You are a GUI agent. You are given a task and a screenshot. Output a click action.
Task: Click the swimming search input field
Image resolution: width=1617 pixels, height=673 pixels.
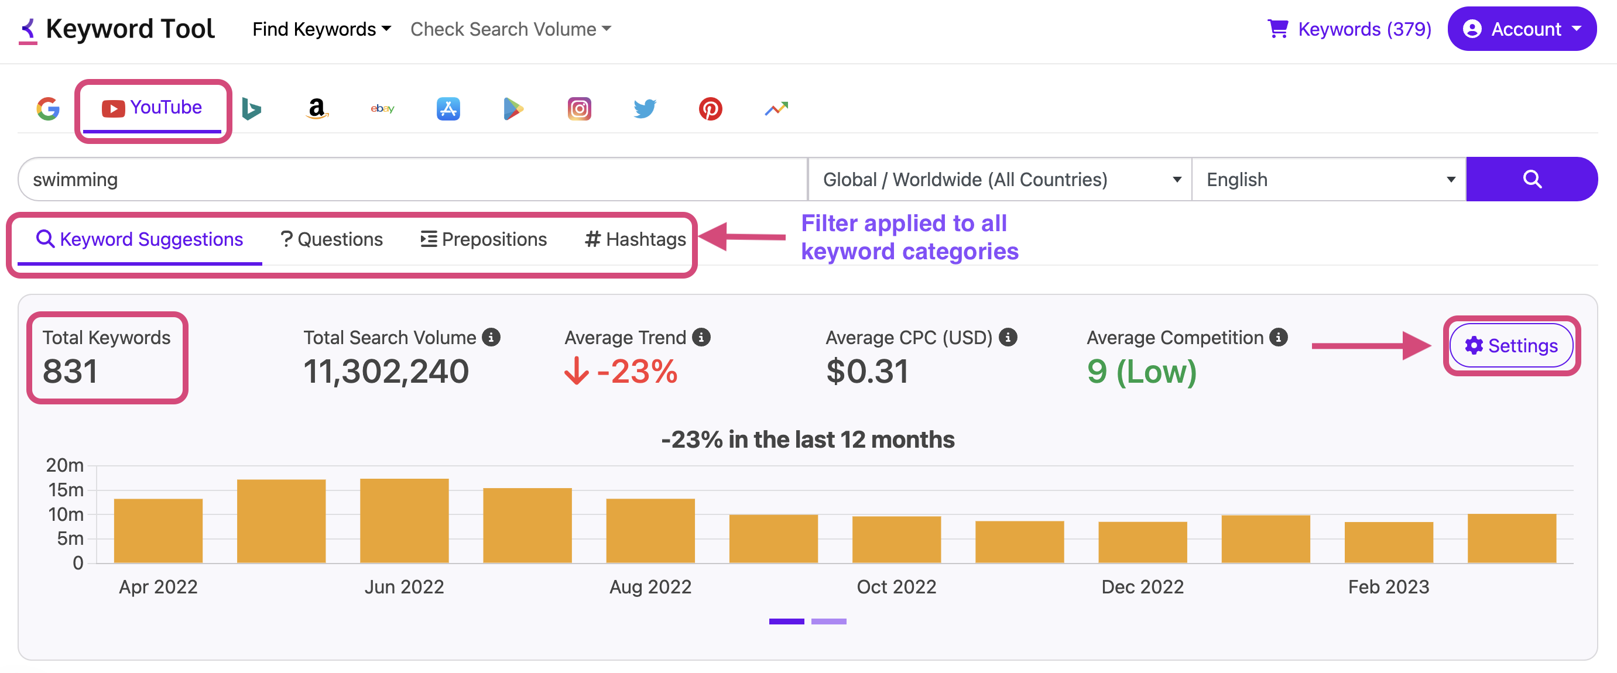pyautogui.click(x=408, y=180)
